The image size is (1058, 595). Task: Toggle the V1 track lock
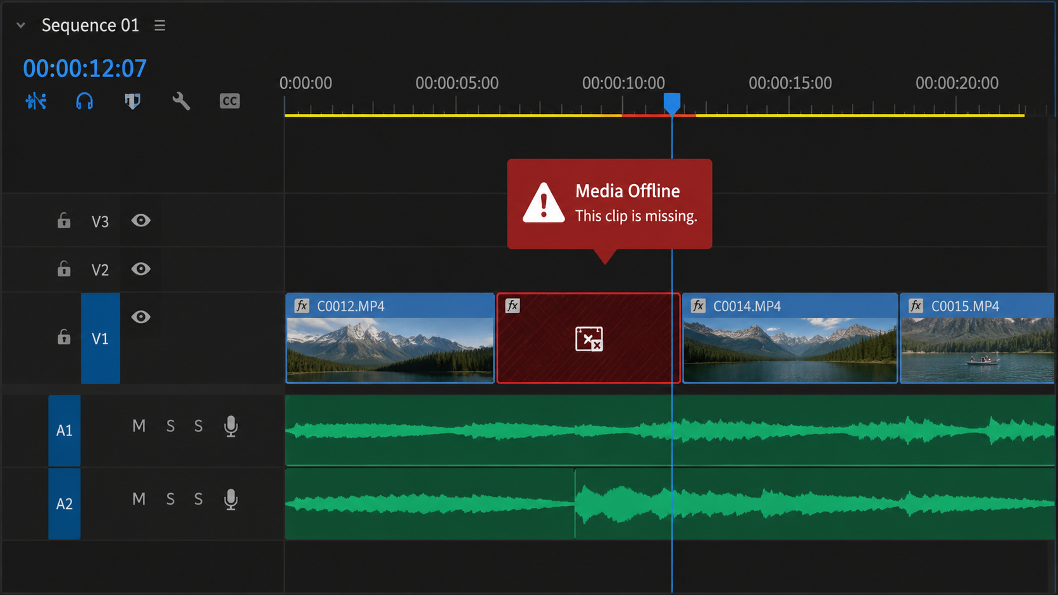64,336
